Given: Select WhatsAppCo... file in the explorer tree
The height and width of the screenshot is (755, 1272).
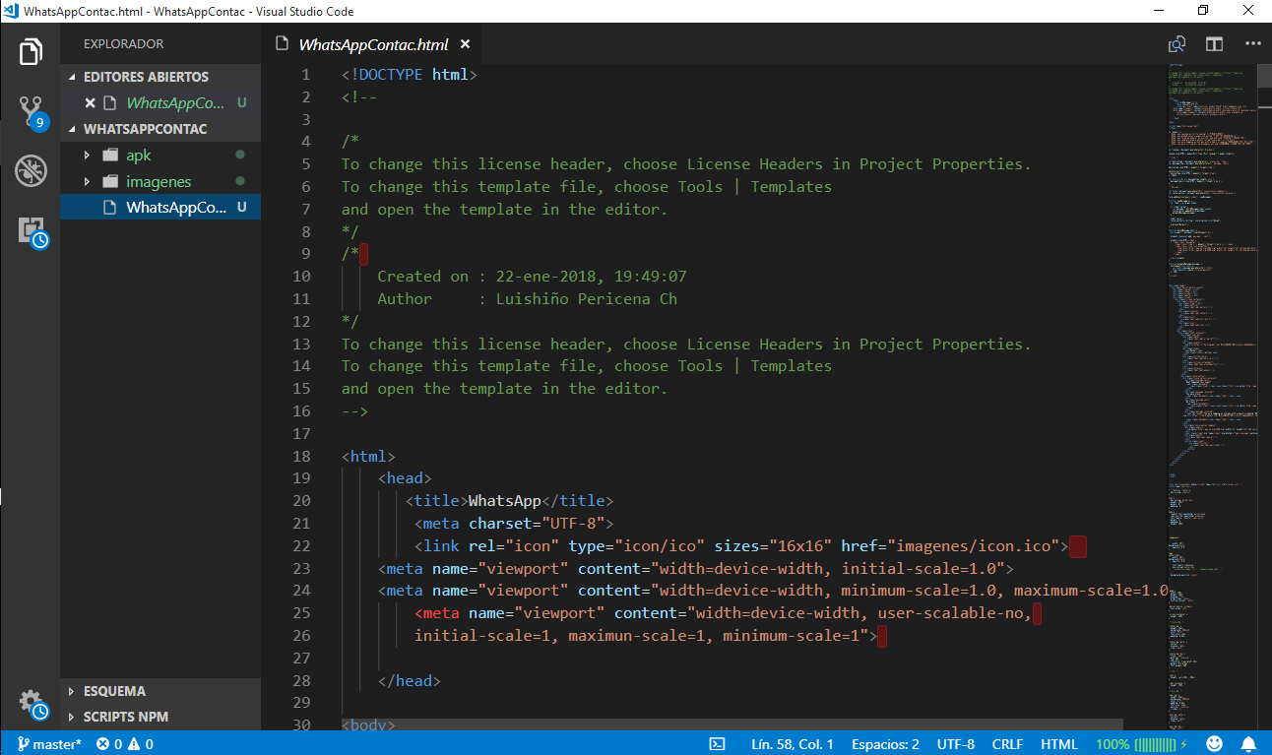Looking at the screenshot, I should point(160,207).
